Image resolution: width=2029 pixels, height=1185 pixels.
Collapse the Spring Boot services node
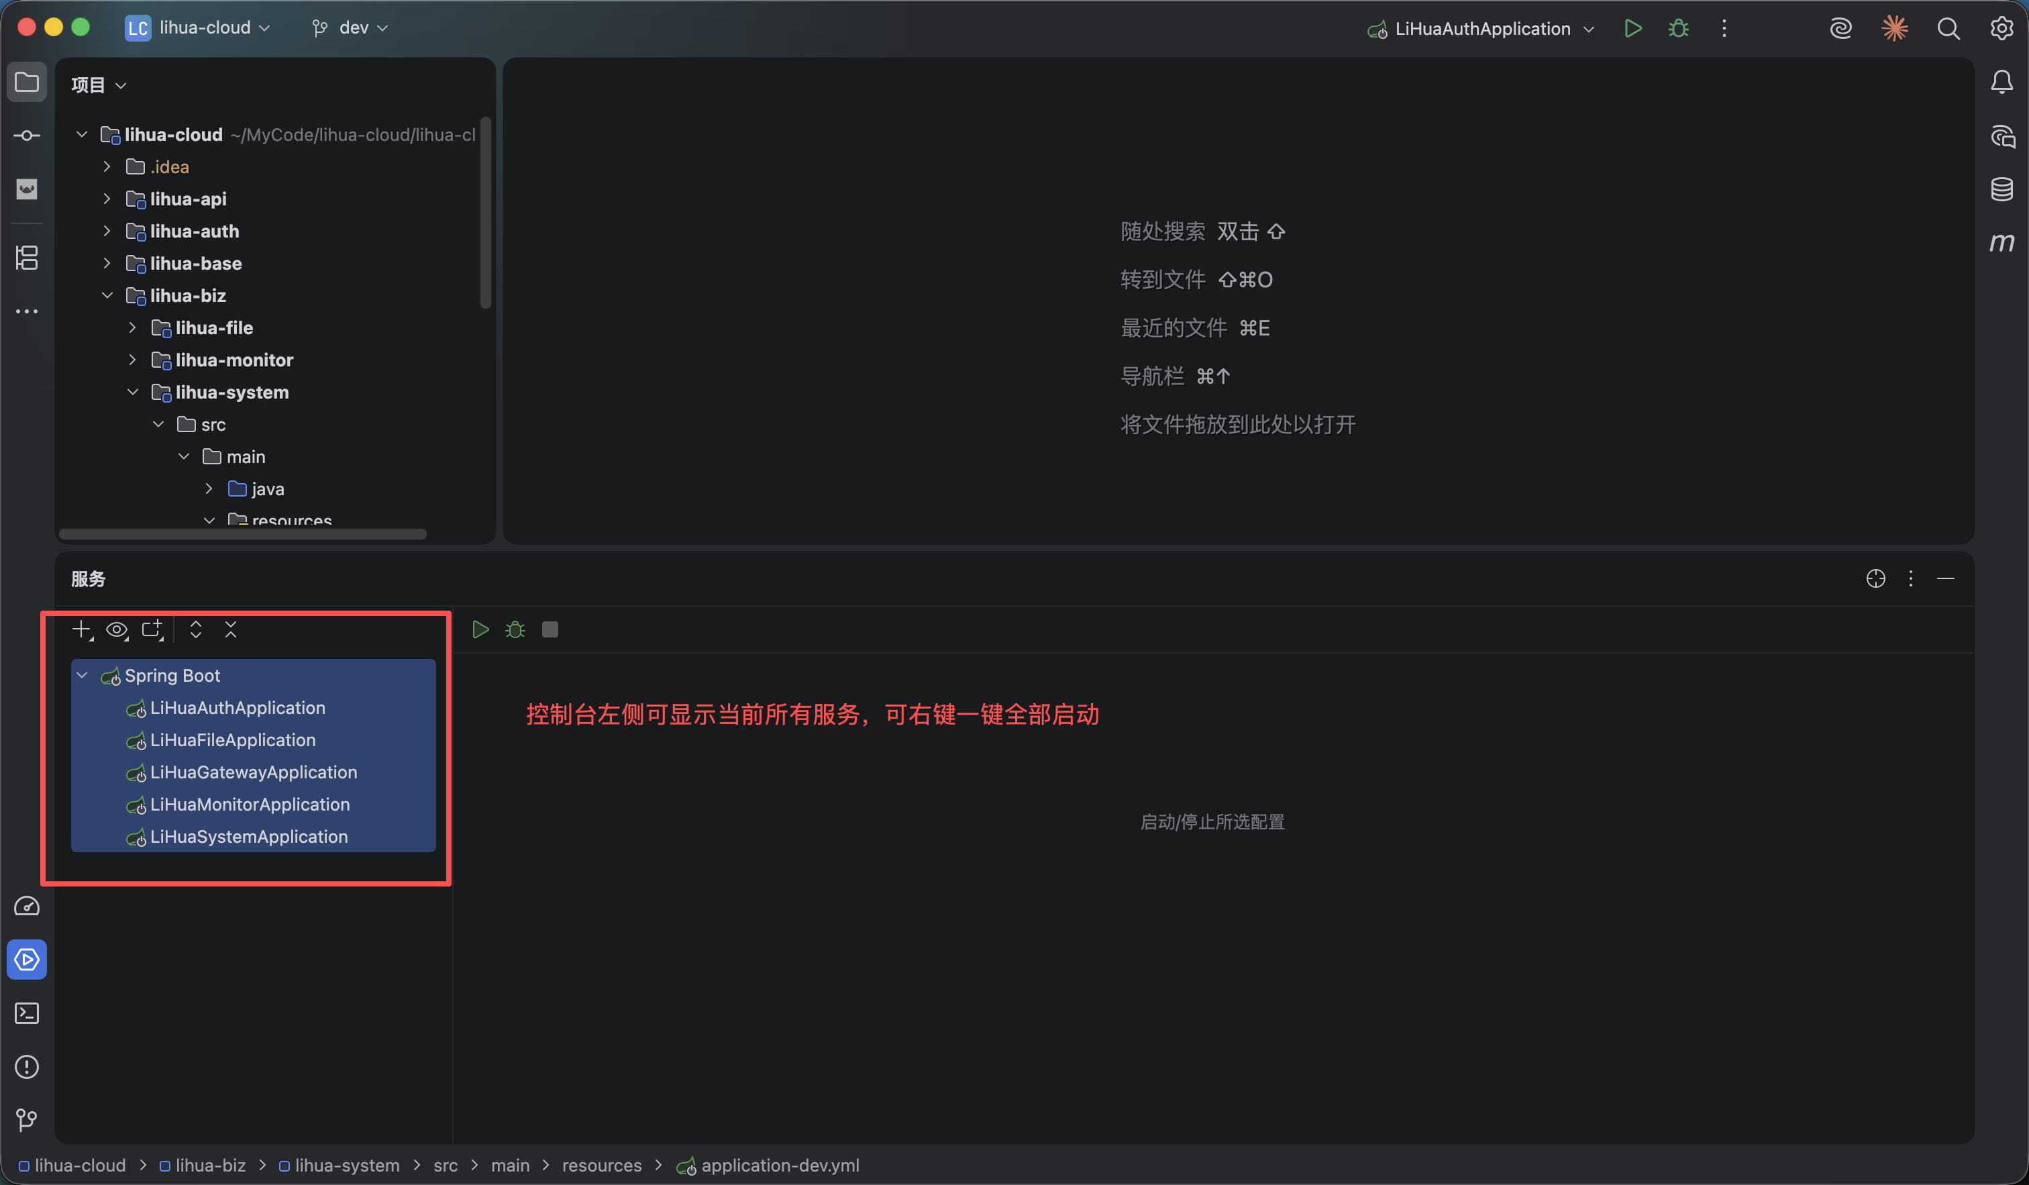pyautogui.click(x=82, y=676)
